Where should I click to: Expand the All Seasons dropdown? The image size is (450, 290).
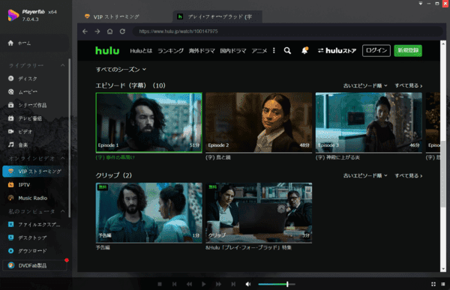pos(121,70)
